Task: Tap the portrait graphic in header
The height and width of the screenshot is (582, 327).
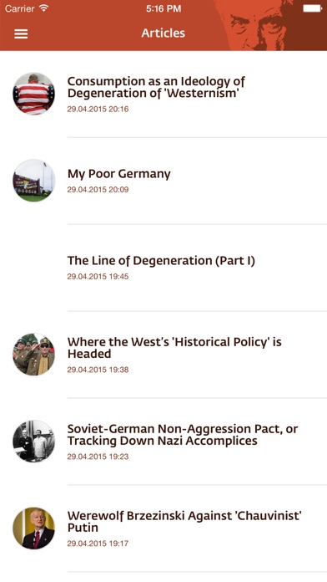Action: click(259, 25)
